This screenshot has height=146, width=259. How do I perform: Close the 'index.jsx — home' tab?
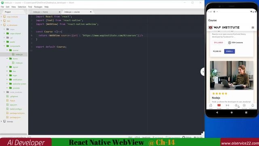59,12
